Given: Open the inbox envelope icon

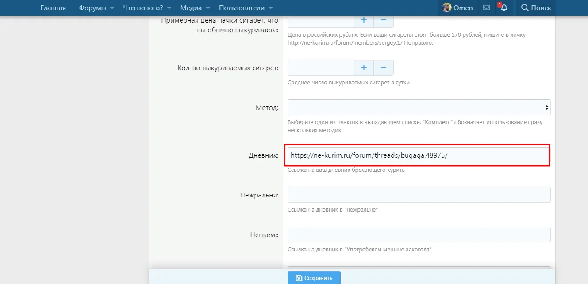Looking at the screenshot, I should tap(486, 8).
